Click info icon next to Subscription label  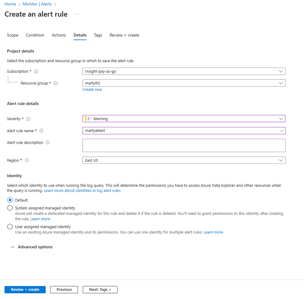pyautogui.click(x=36, y=72)
